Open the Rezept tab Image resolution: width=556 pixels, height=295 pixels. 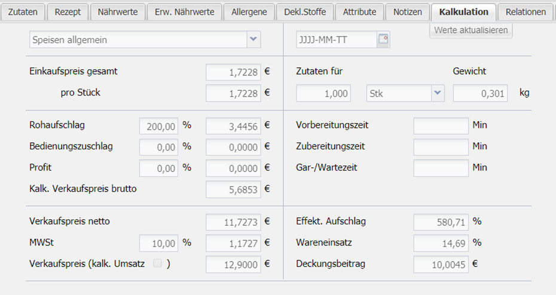[x=68, y=12]
